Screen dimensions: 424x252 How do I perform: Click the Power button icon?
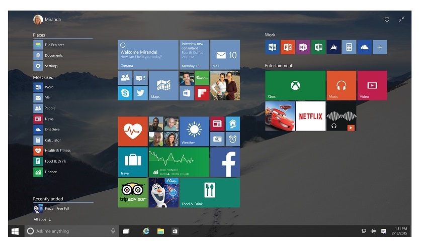[x=387, y=19]
